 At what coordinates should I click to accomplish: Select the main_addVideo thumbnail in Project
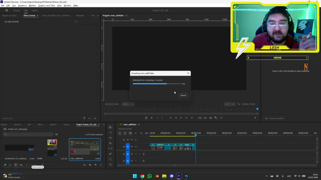click(x=85, y=147)
